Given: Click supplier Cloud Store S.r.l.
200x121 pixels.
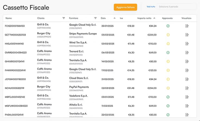Looking at the screenshot, I should point(79,78).
